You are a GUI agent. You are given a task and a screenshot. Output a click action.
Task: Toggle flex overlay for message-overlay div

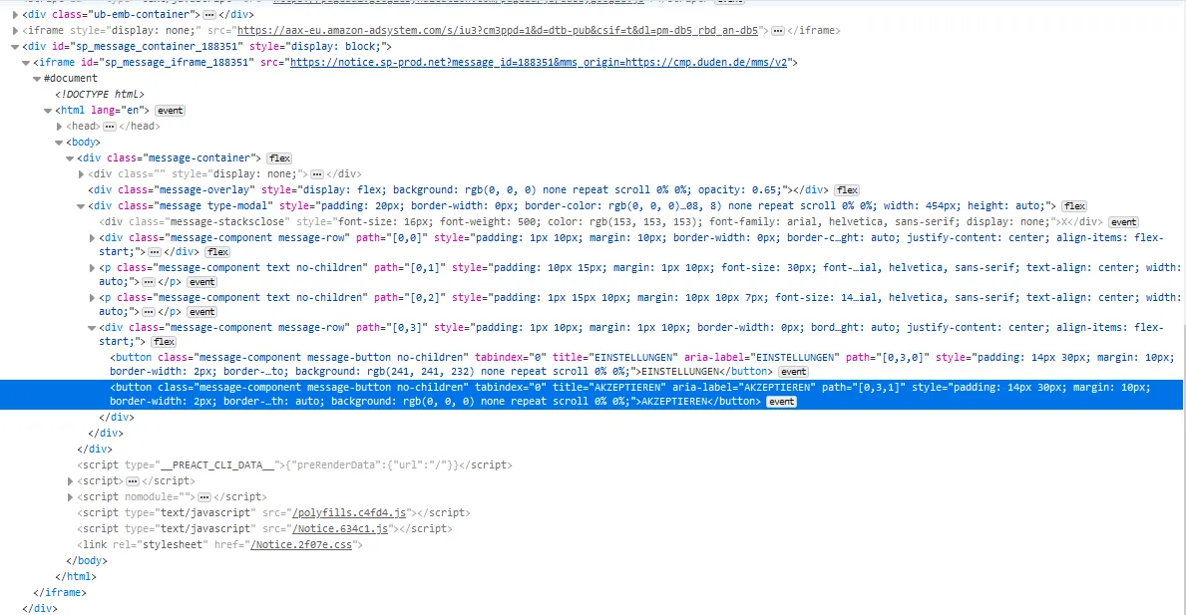coord(847,190)
